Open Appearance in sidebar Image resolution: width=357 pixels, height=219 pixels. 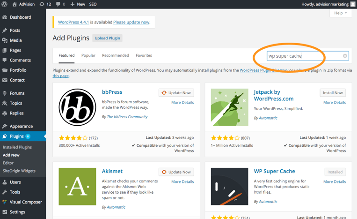pyautogui.click(x=21, y=126)
